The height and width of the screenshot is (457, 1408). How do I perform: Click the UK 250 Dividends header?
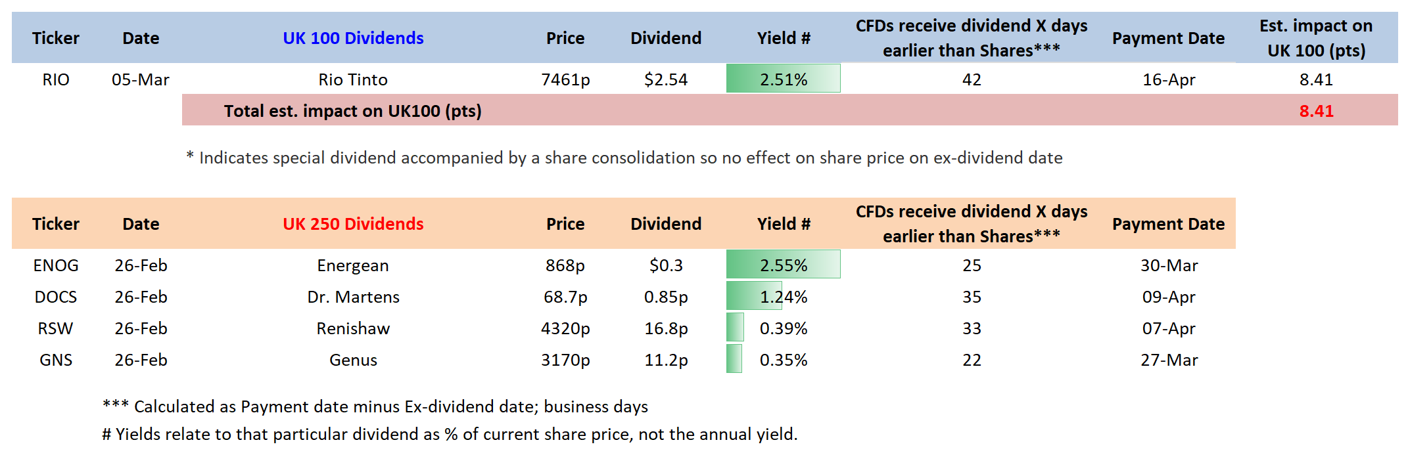(x=353, y=224)
